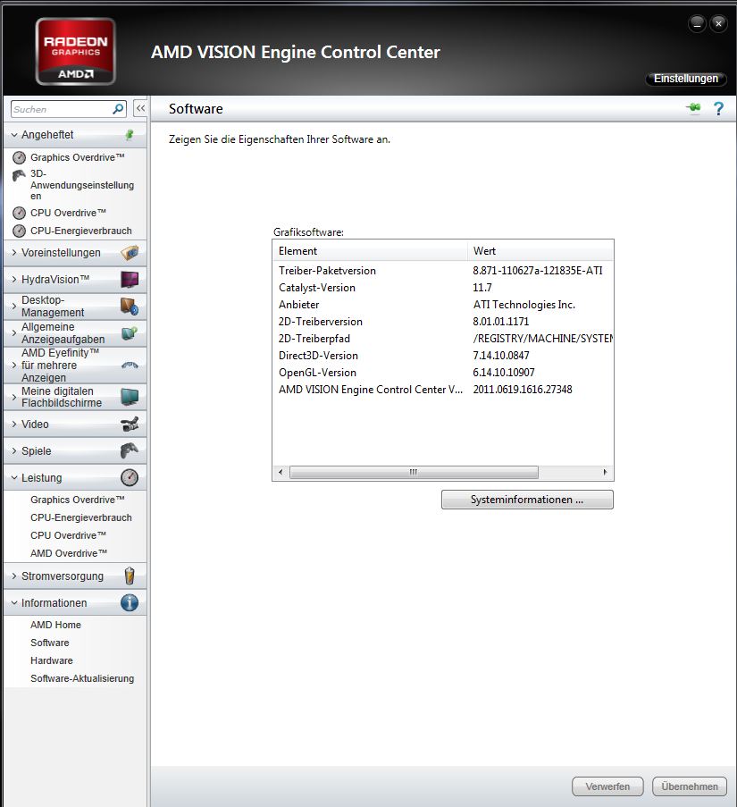This screenshot has height=807, width=737.
Task: Click the blue Informationen info icon
Action: [x=130, y=602]
